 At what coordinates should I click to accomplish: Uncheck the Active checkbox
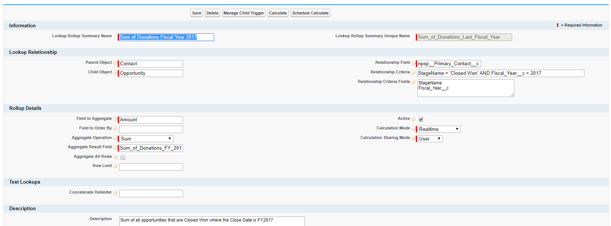point(421,119)
